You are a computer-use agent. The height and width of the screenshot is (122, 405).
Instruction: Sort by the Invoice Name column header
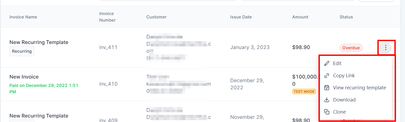pos(23,17)
